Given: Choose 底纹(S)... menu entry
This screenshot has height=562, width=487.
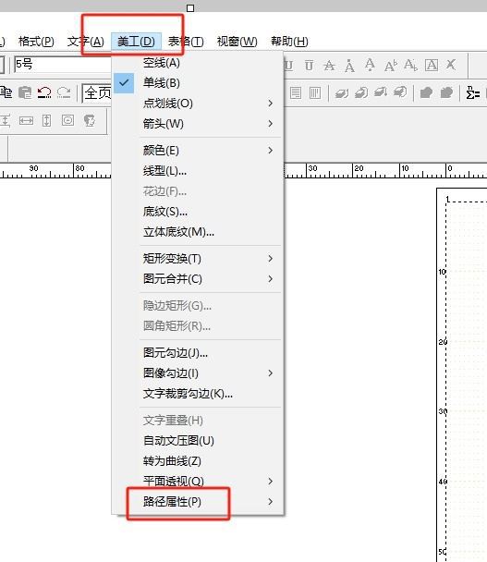Looking at the screenshot, I should [197, 212].
